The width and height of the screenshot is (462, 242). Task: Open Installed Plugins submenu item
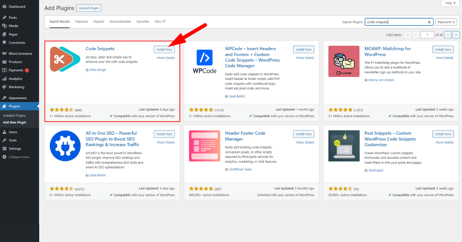pos(14,116)
